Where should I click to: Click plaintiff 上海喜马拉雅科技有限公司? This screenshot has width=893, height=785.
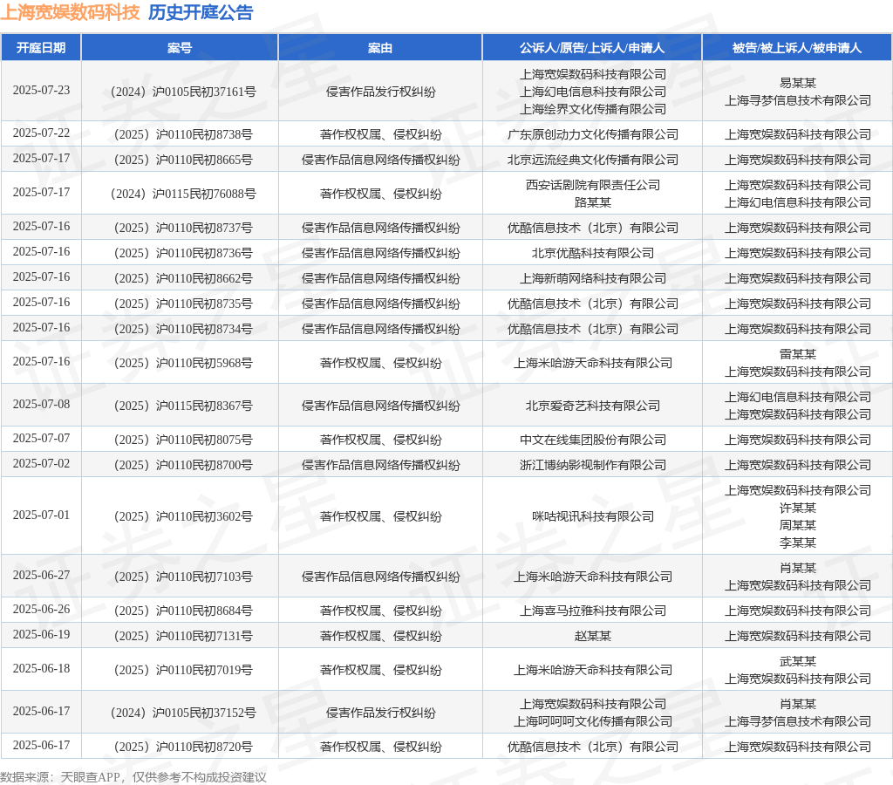point(592,611)
